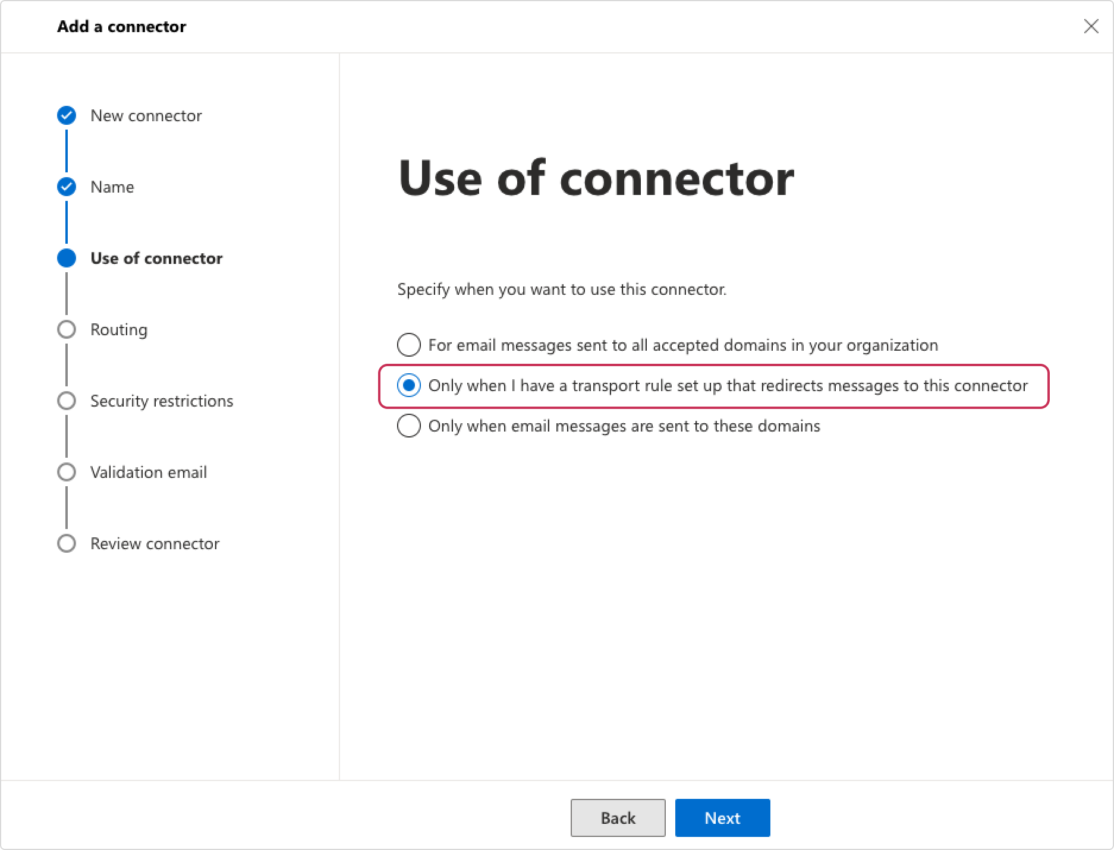Open the Security restrictions step label
Image resolution: width=1114 pixels, height=850 pixels.
pyautogui.click(x=162, y=401)
